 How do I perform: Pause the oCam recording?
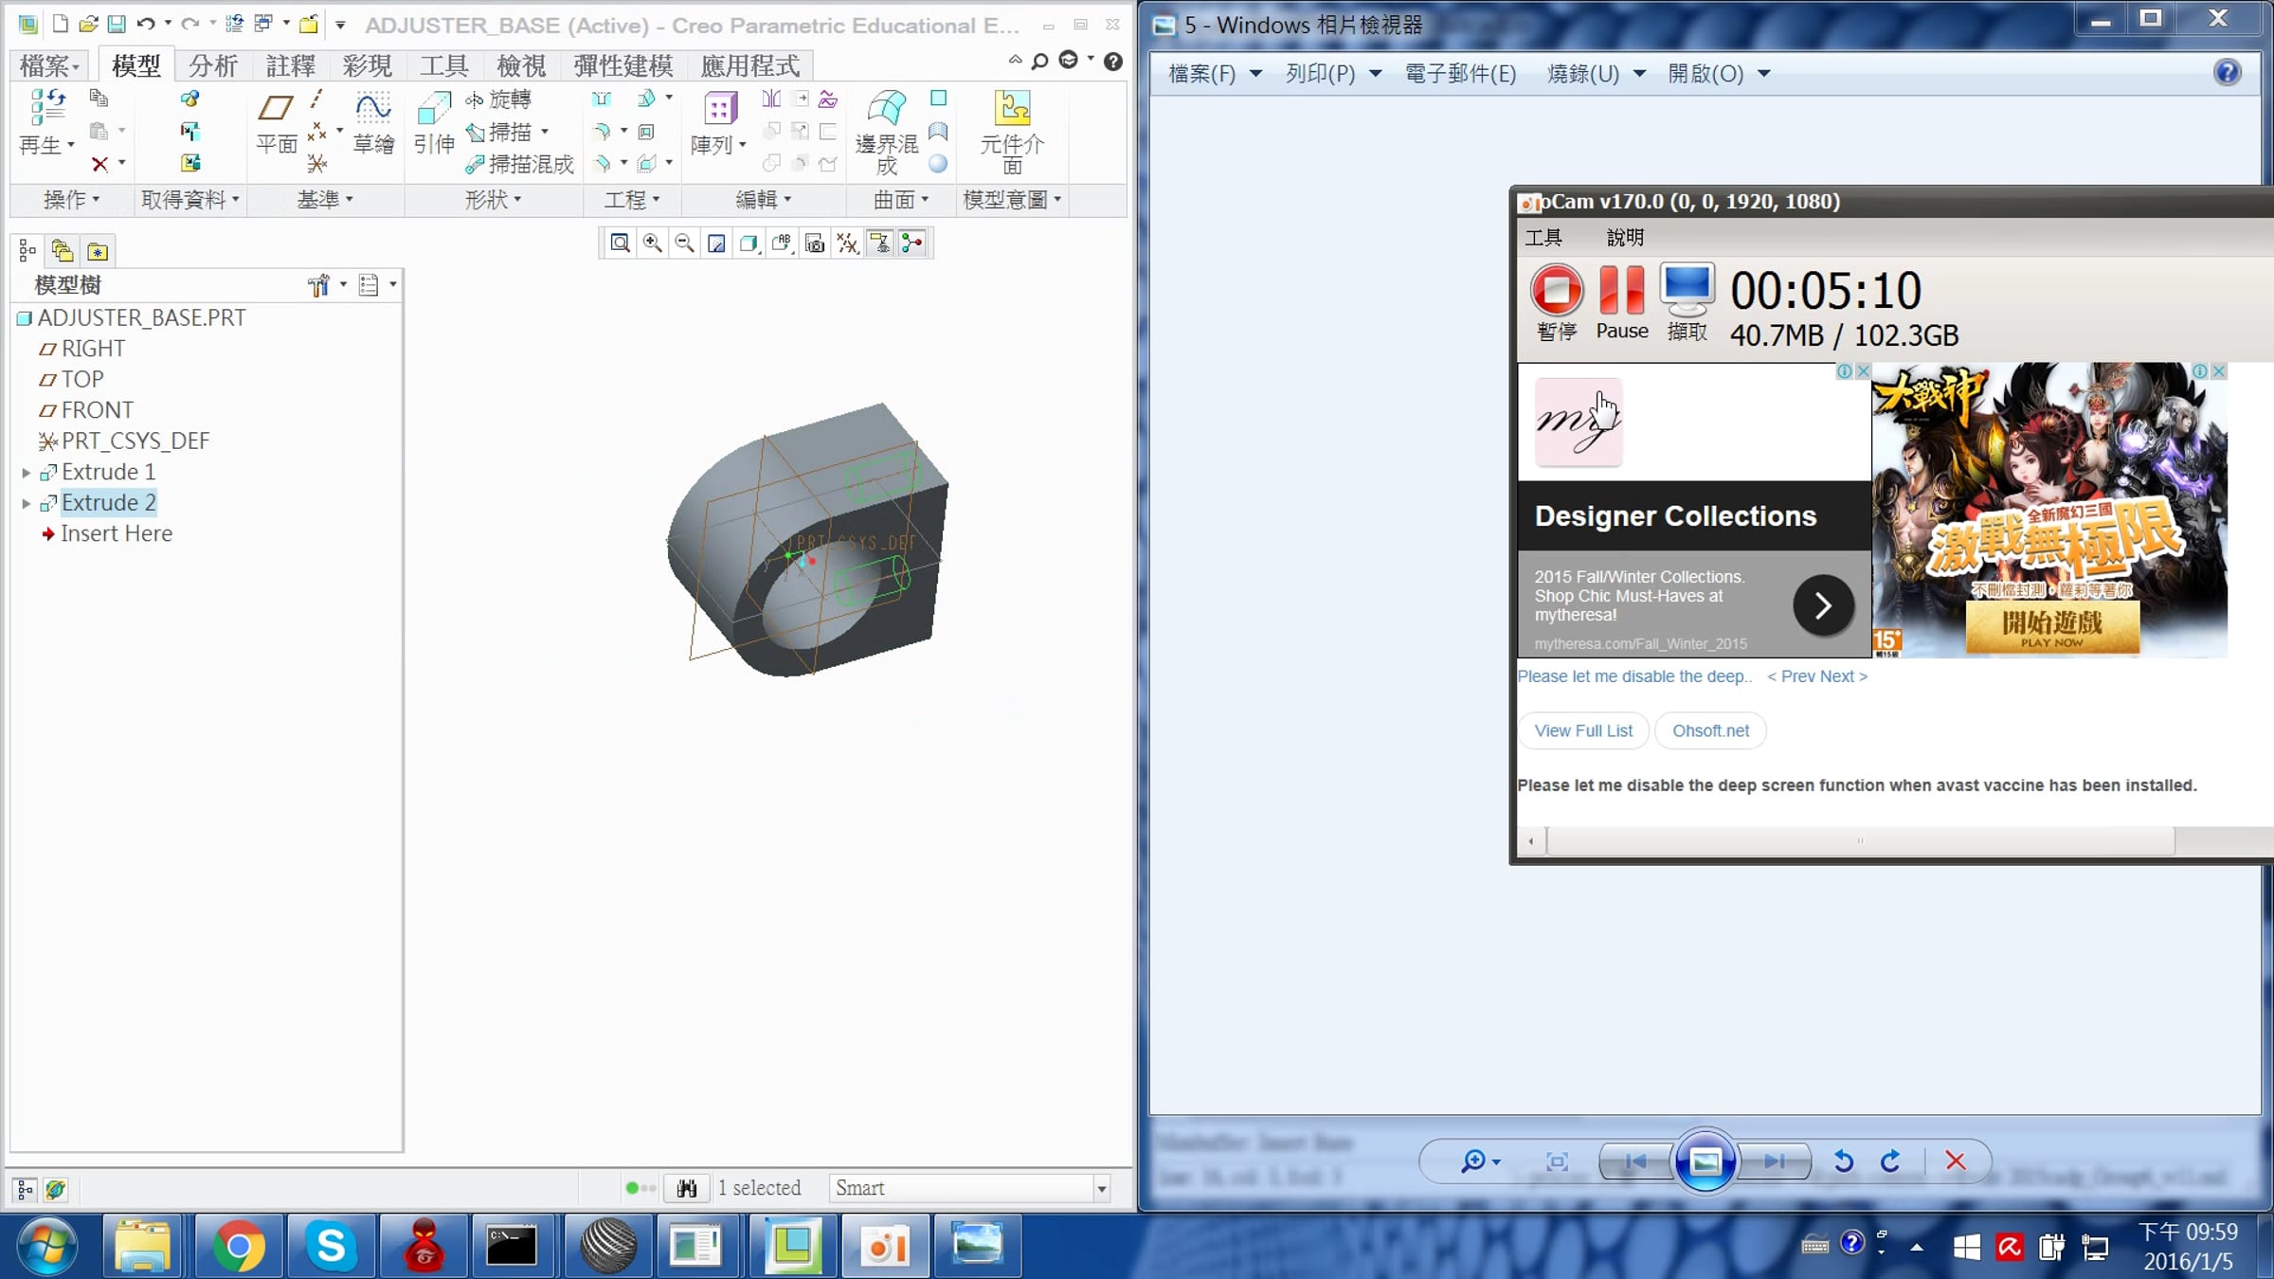1621,303
